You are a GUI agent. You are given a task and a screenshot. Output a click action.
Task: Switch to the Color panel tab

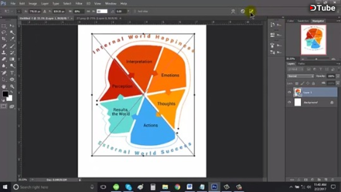coord(290,21)
